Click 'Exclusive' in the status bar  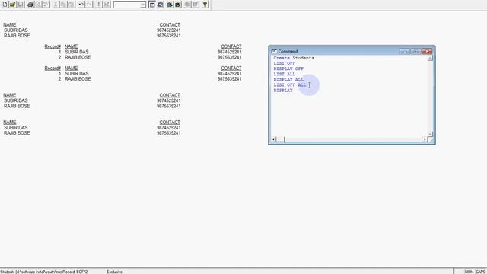click(115, 272)
